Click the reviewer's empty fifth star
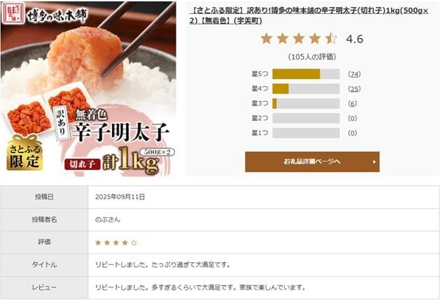 134,243
